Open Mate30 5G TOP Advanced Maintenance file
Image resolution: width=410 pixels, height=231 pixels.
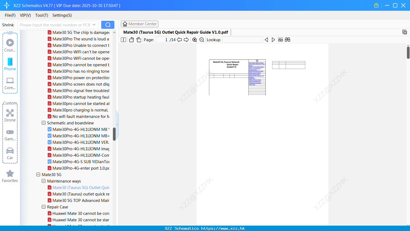click(x=79, y=200)
